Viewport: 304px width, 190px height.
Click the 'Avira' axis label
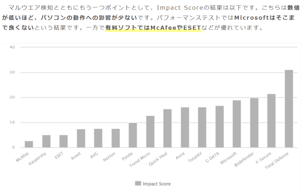tap(180, 156)
